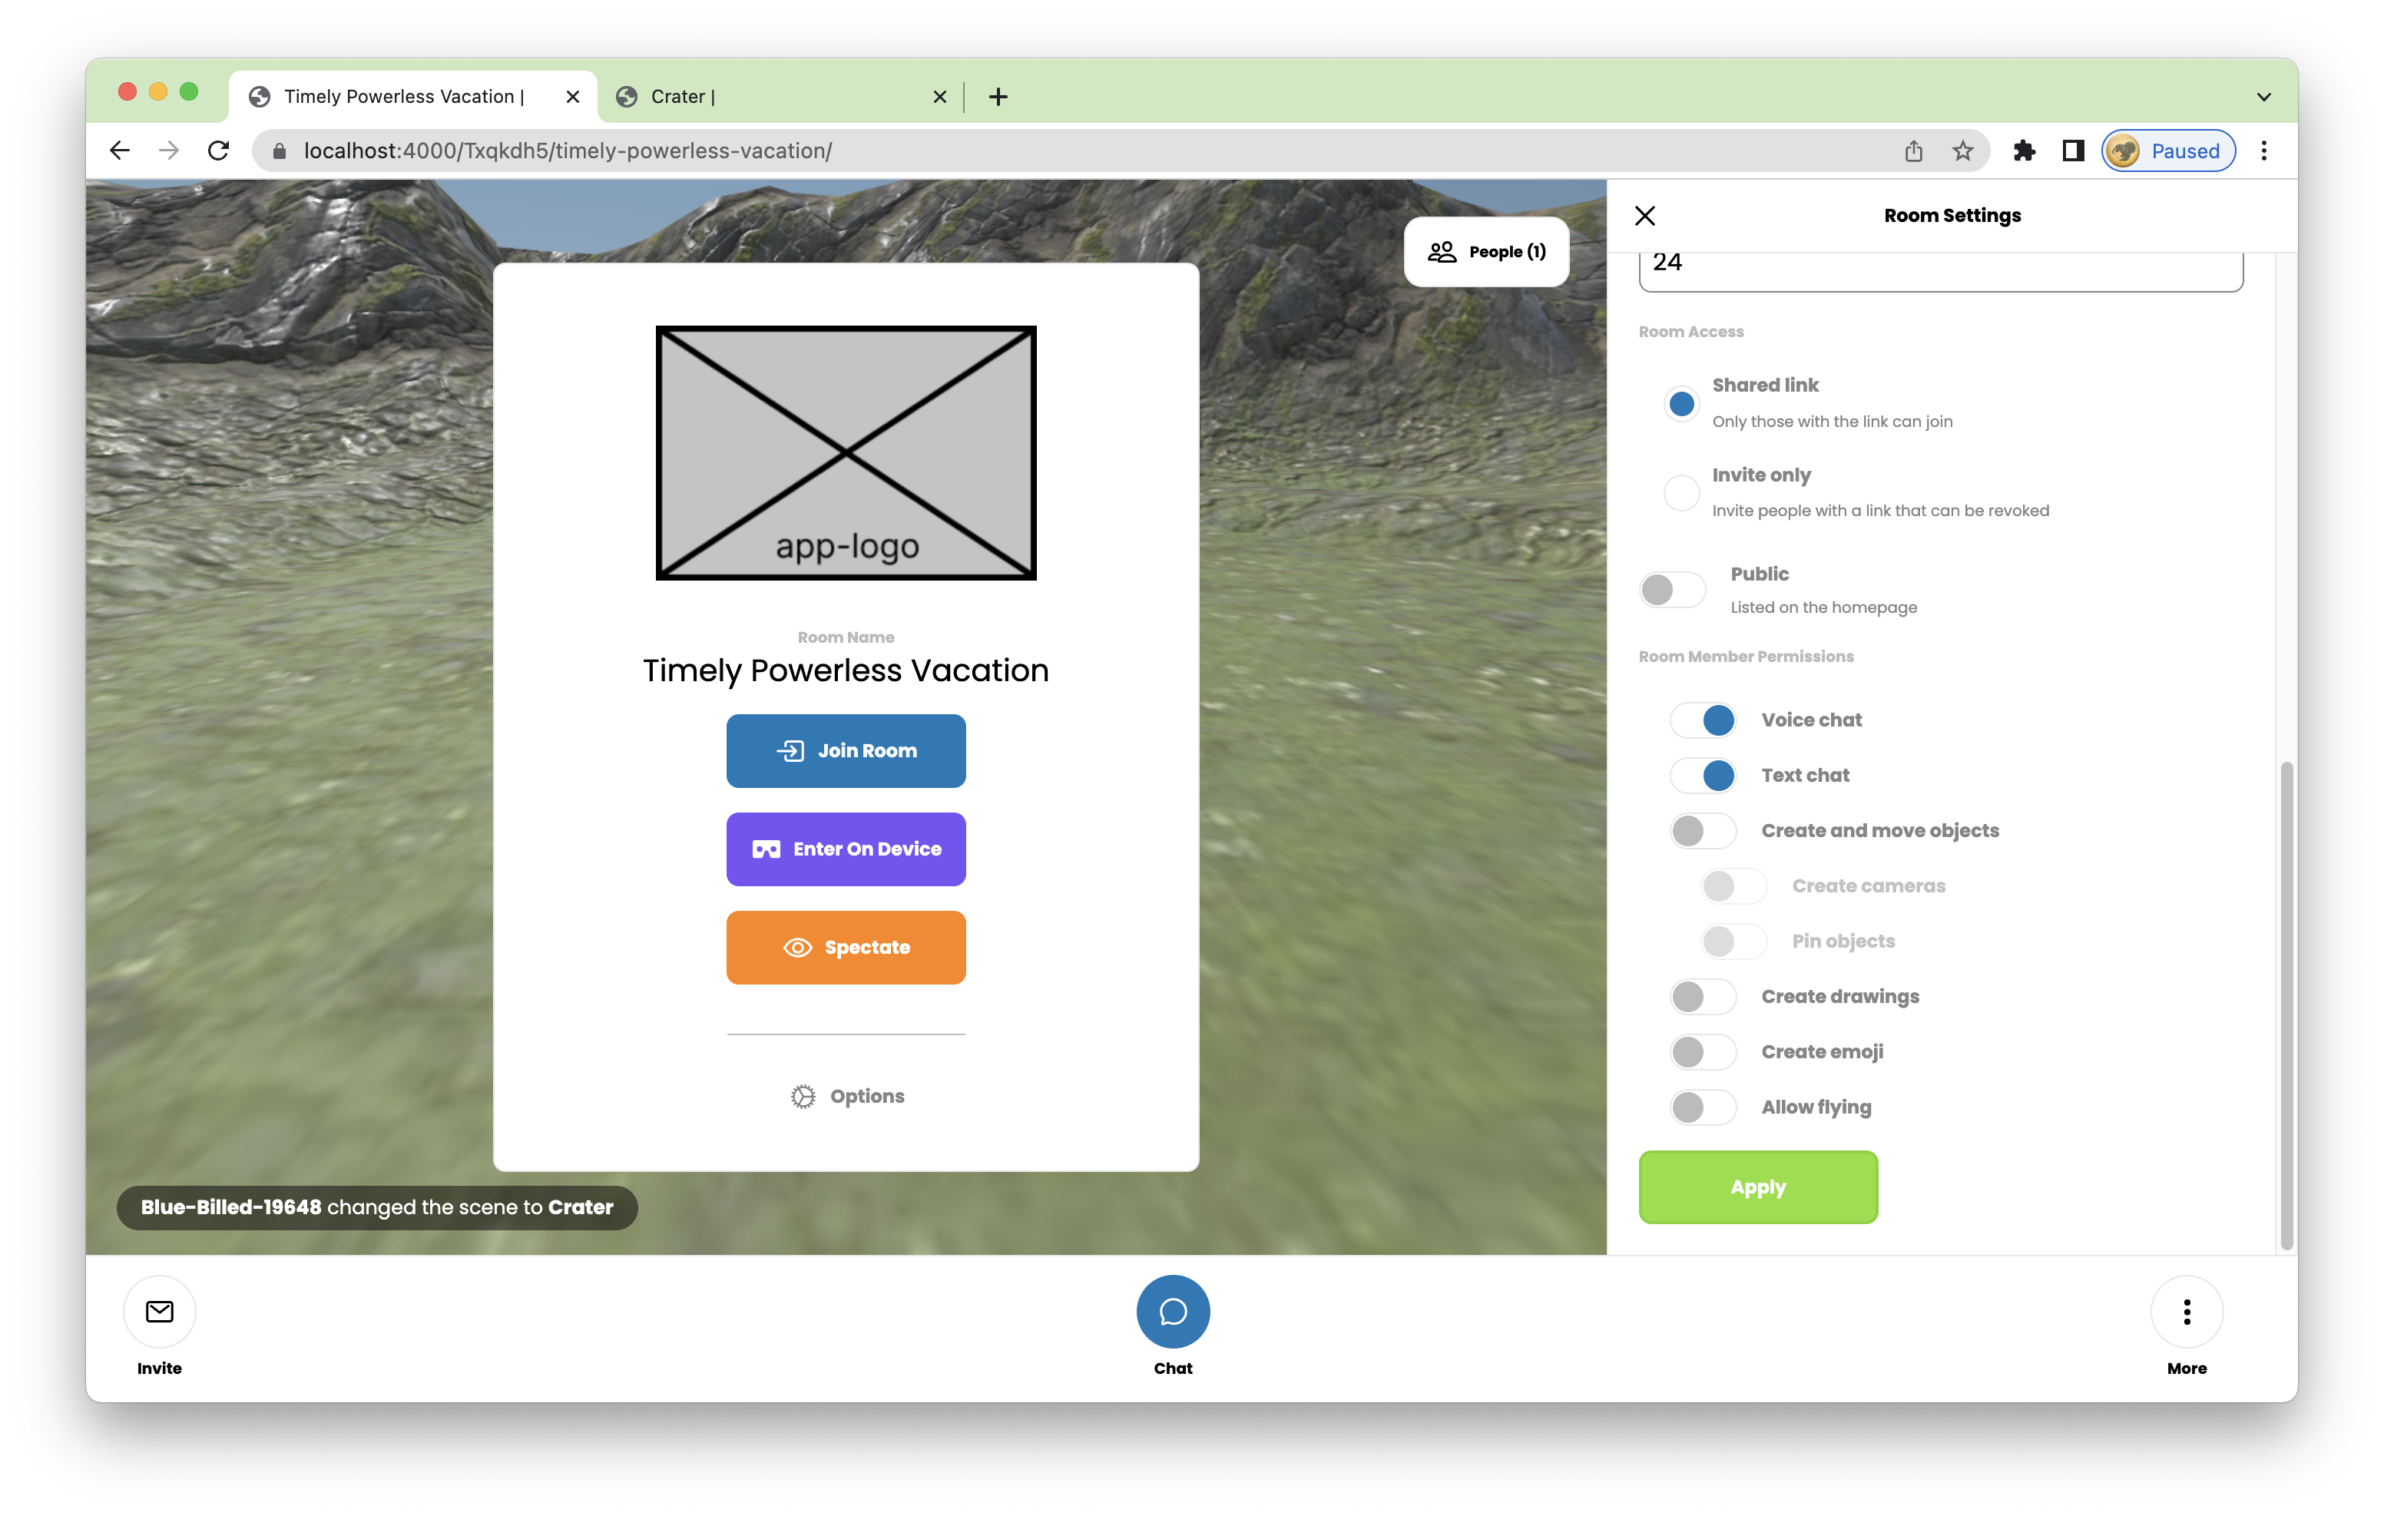This screenshot has width=2384, height=1516.
Task: Open a new browser tab
Action: [998, 96]
